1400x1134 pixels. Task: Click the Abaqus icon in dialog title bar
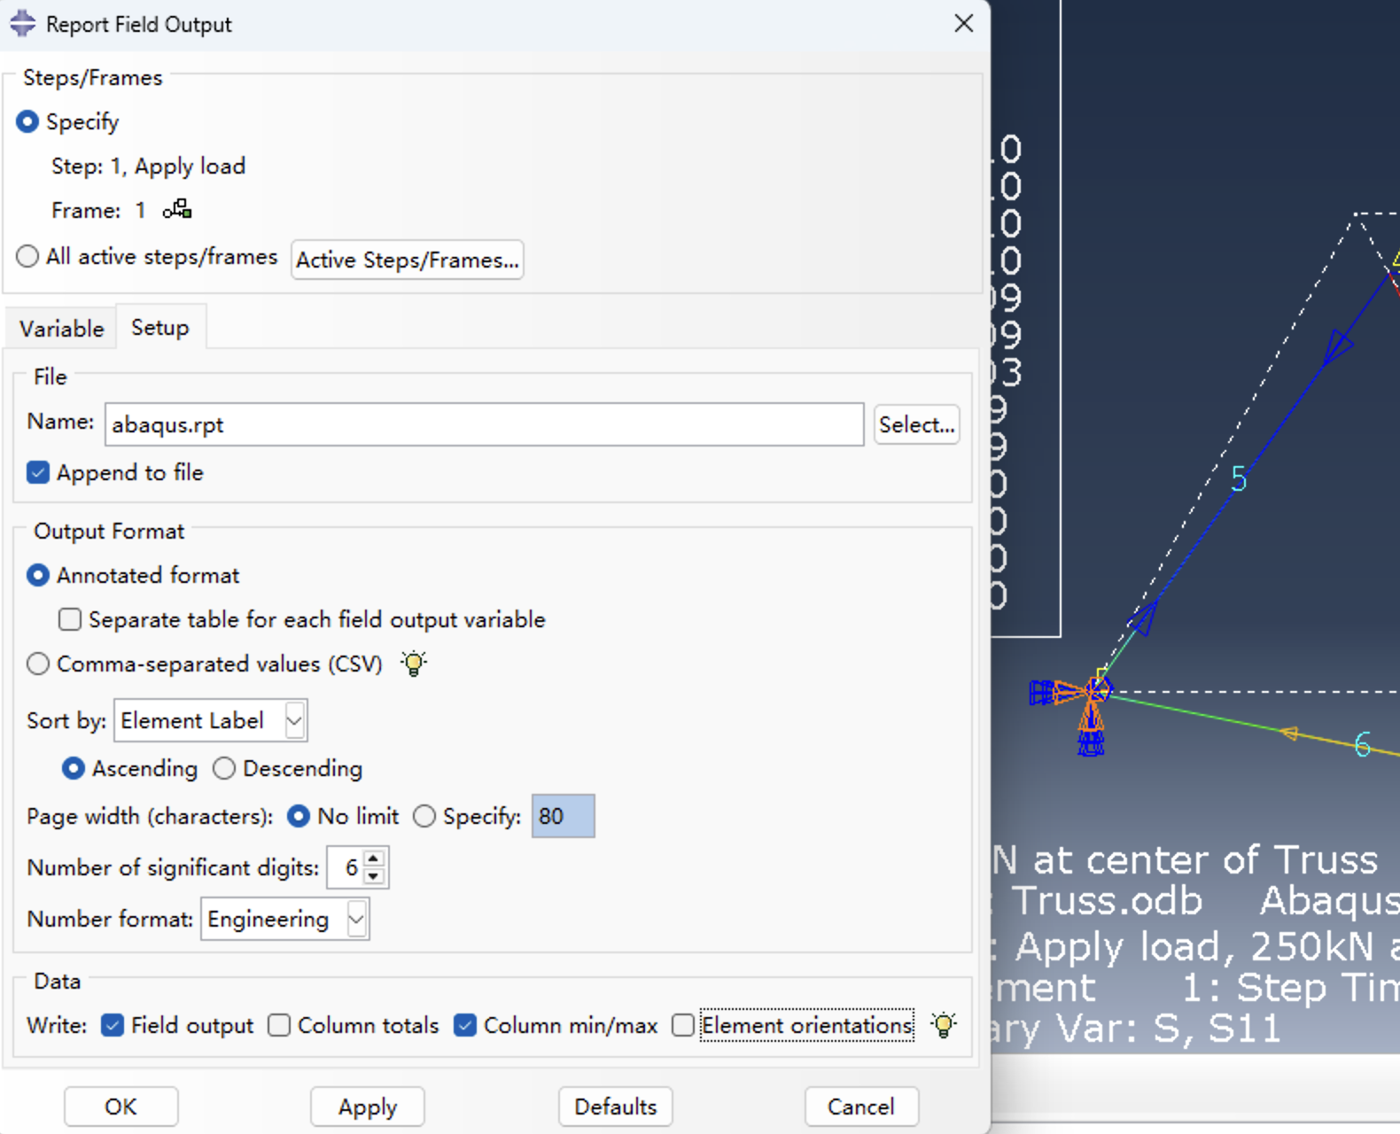click(x=23, y=24)
